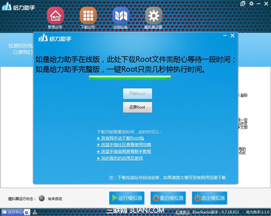Image resolution: width=271 pixels, height=216 pixels.
Task: Open link 找你喜欢的应用及游戏
Action: [x=120, y=158]
